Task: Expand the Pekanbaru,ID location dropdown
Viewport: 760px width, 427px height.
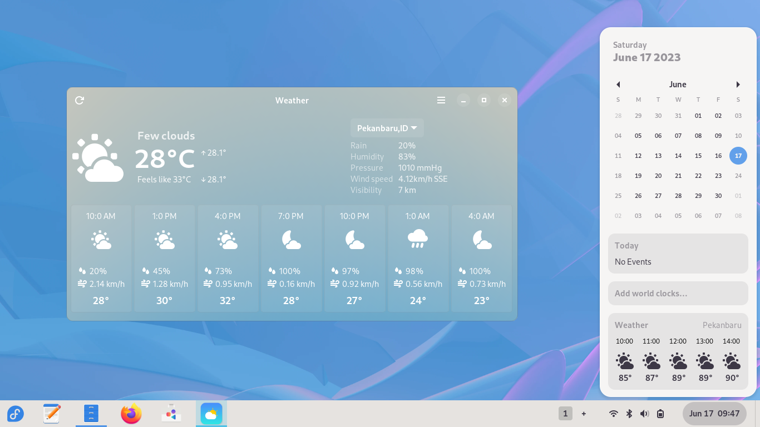Action: click(x=387, y=128)
